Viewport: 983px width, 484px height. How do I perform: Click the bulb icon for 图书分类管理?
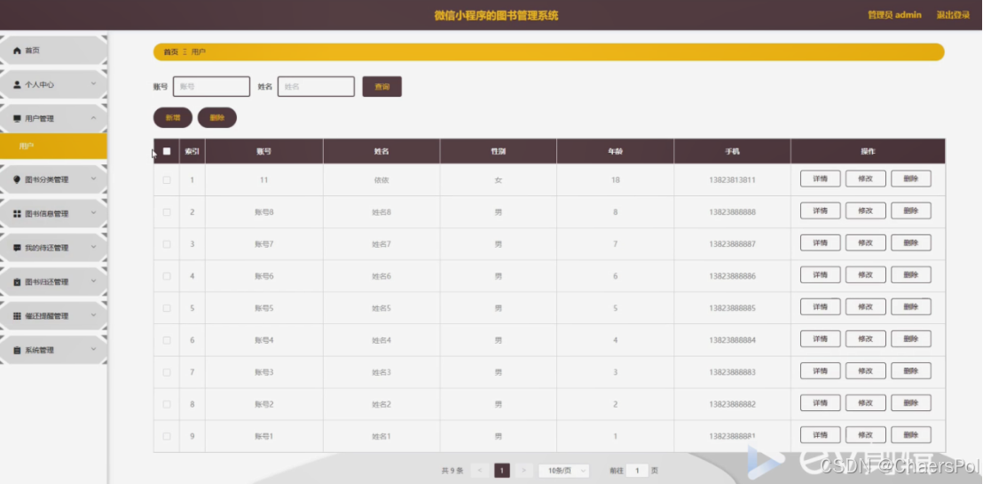coord(18,179)
